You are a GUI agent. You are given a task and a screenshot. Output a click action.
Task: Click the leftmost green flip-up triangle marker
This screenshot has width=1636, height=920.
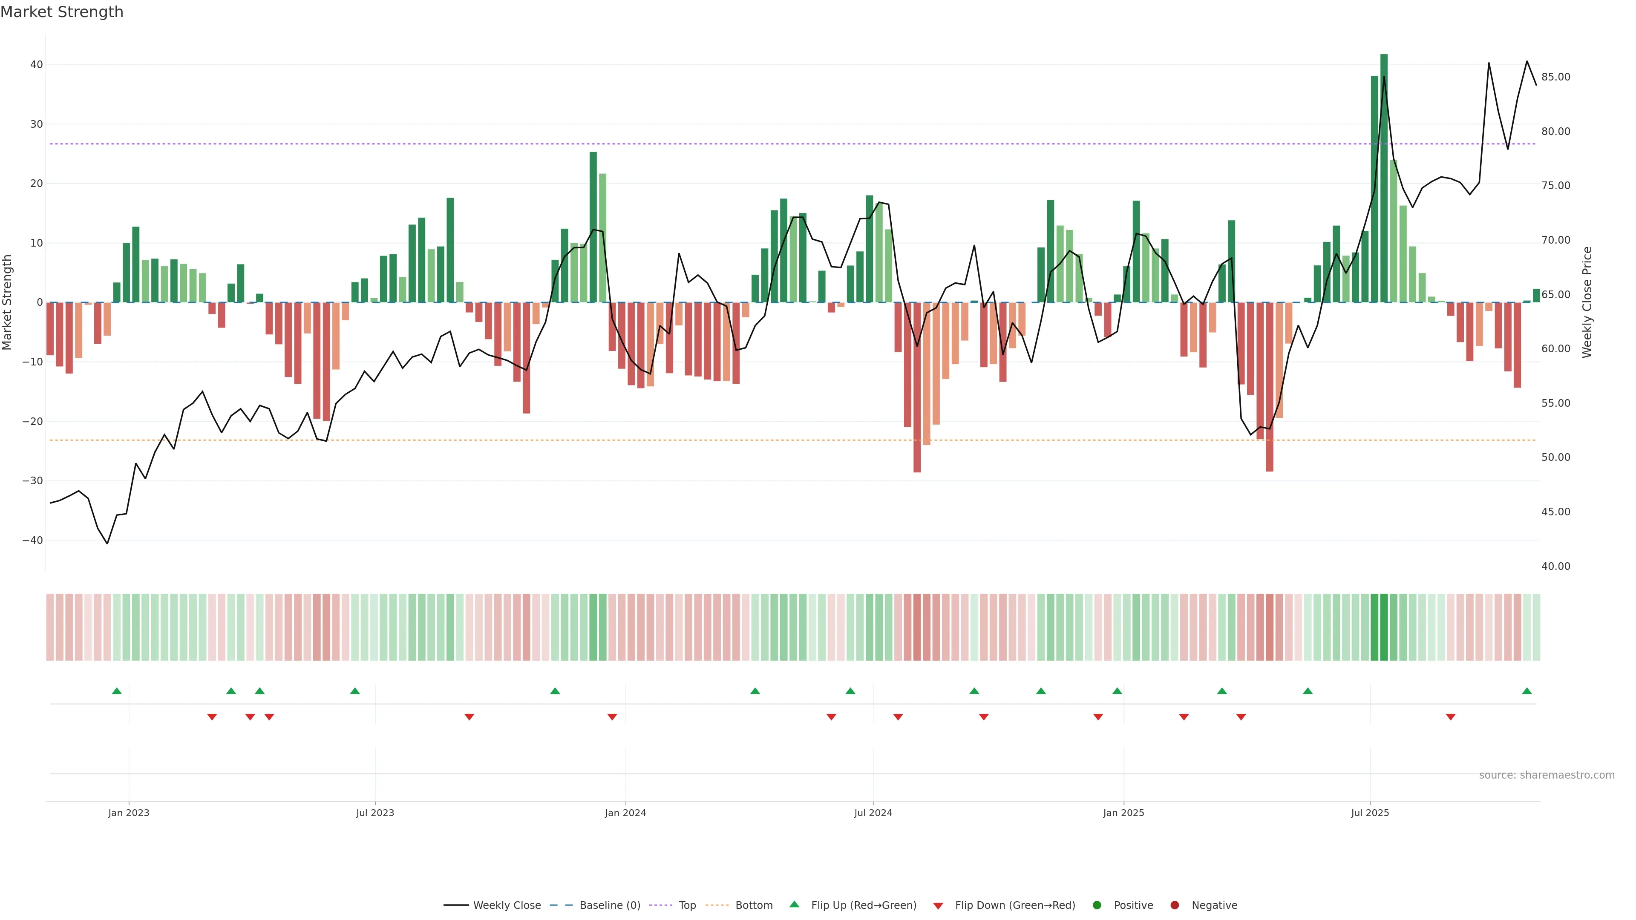[x=117, y=691]
